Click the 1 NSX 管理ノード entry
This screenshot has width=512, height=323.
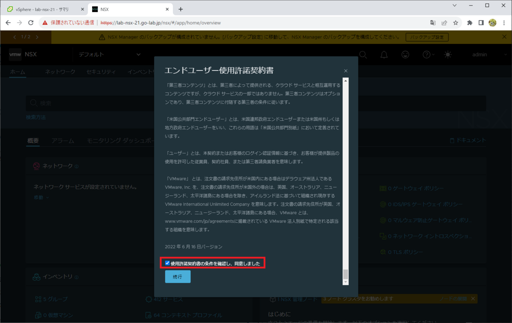tap(294, 299)
